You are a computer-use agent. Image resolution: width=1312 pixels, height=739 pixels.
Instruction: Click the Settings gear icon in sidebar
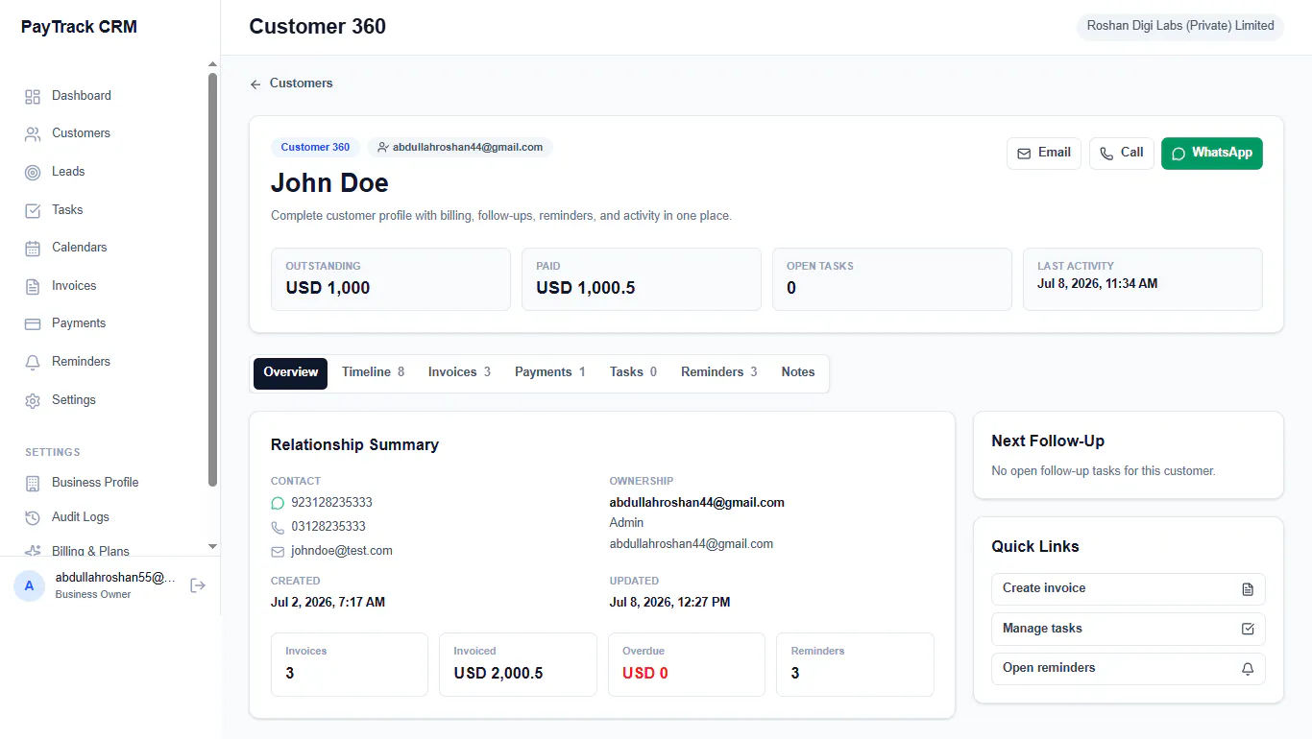(33, 400)
